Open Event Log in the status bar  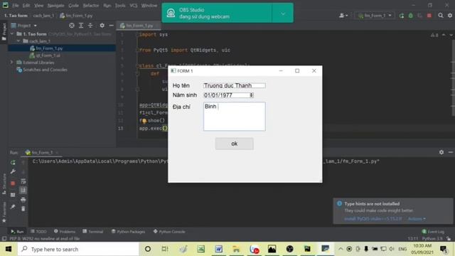(433, 231)
